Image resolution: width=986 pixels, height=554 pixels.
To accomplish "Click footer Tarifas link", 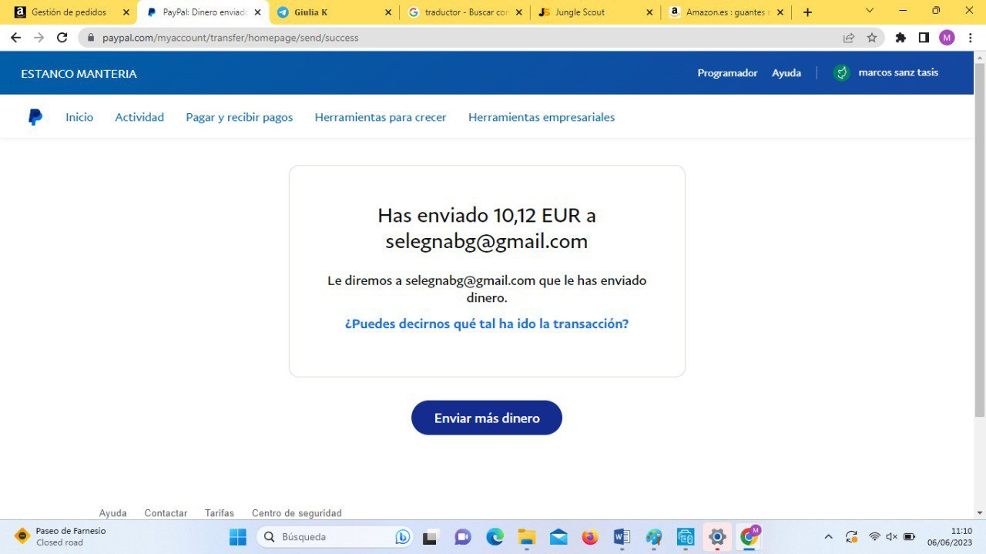I will (220, 513).
